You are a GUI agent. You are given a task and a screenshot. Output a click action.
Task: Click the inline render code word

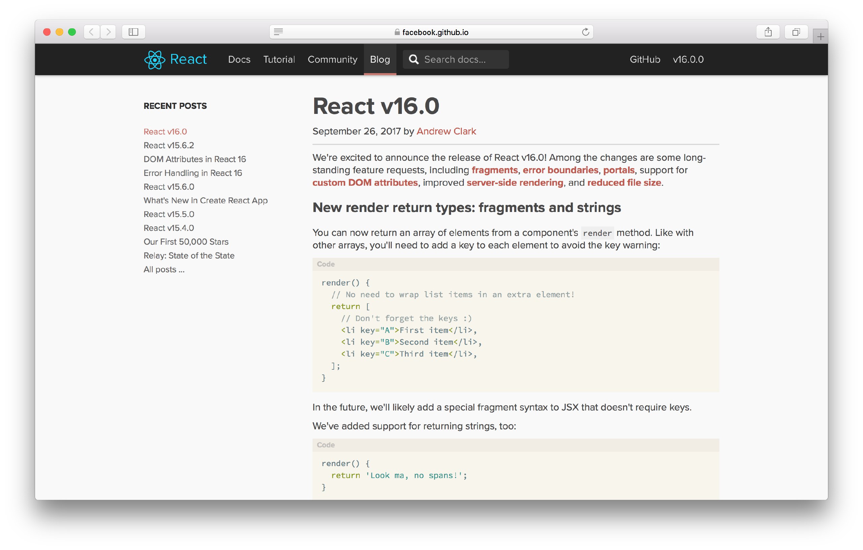pos(597,233)
